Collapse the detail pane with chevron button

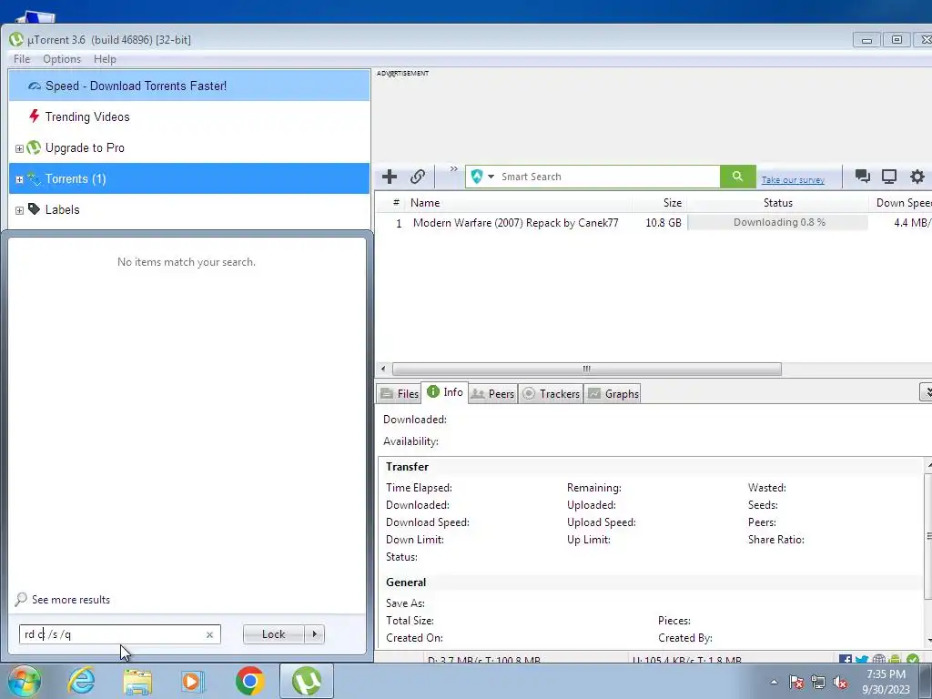(926, 392)
